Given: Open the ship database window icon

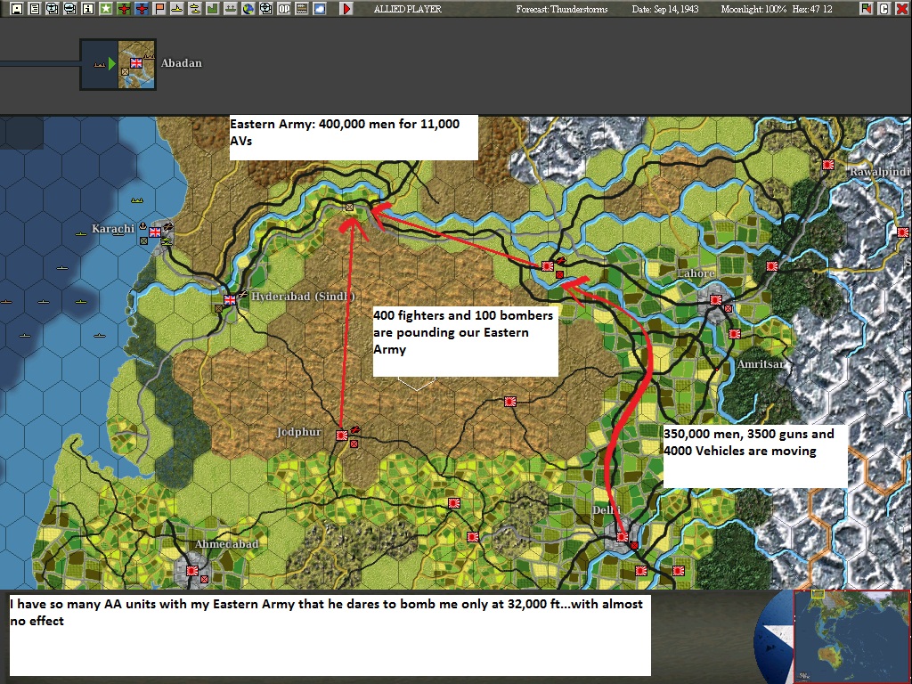Looking at the screenshot, I should point(69,9).
